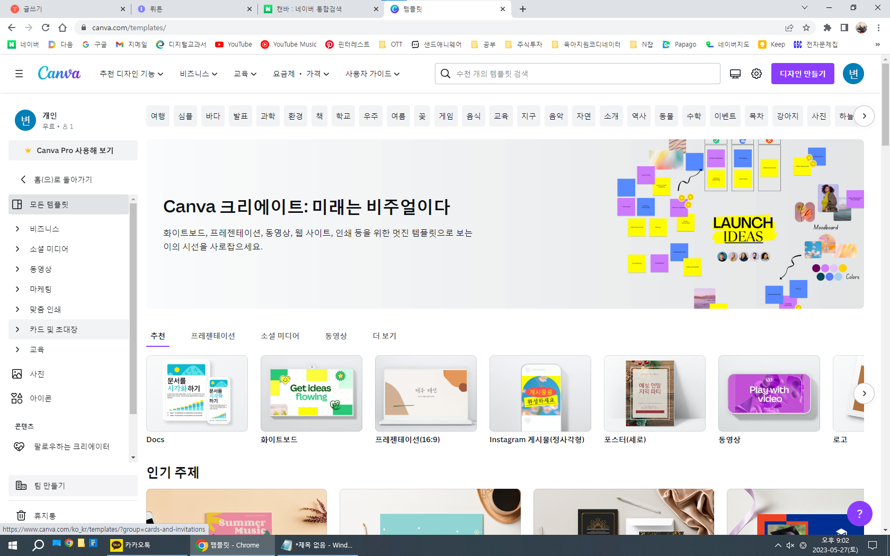Open Instagram 게시물(정사각형) thumbnail
The width and height of the screenshot is (890, 556).
coord(540,393)
